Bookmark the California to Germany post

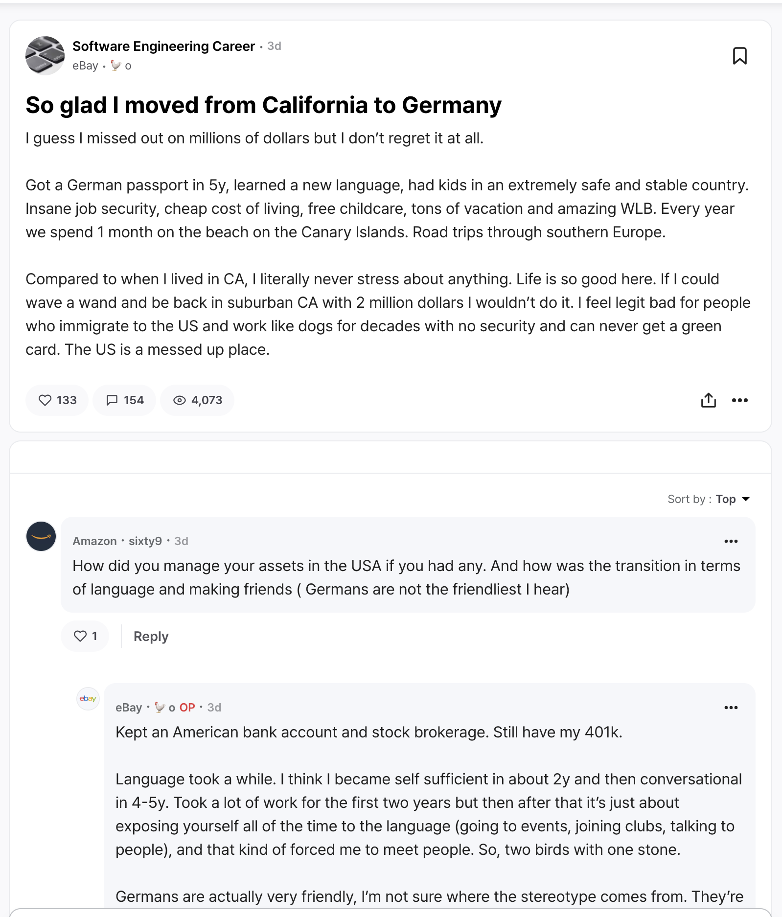[739, 56]
